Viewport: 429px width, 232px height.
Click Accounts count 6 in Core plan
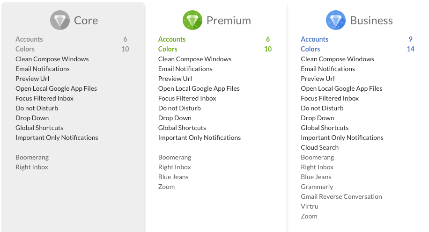coord(126,39)
